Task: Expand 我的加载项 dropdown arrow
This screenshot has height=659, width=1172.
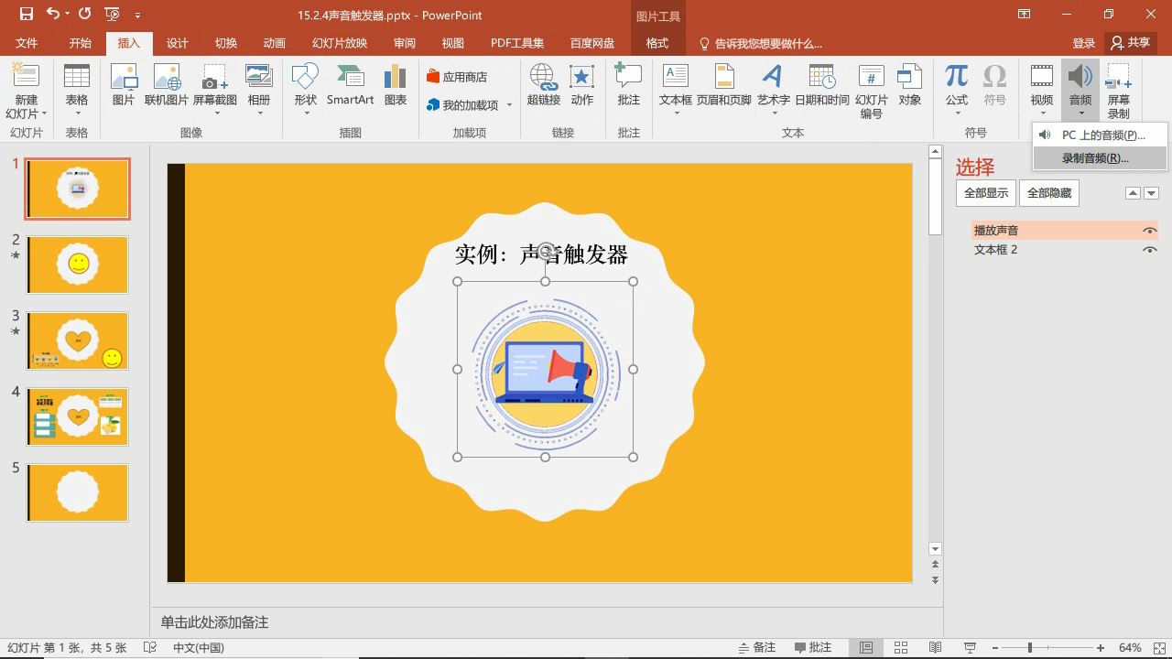Action: point(509,105)
